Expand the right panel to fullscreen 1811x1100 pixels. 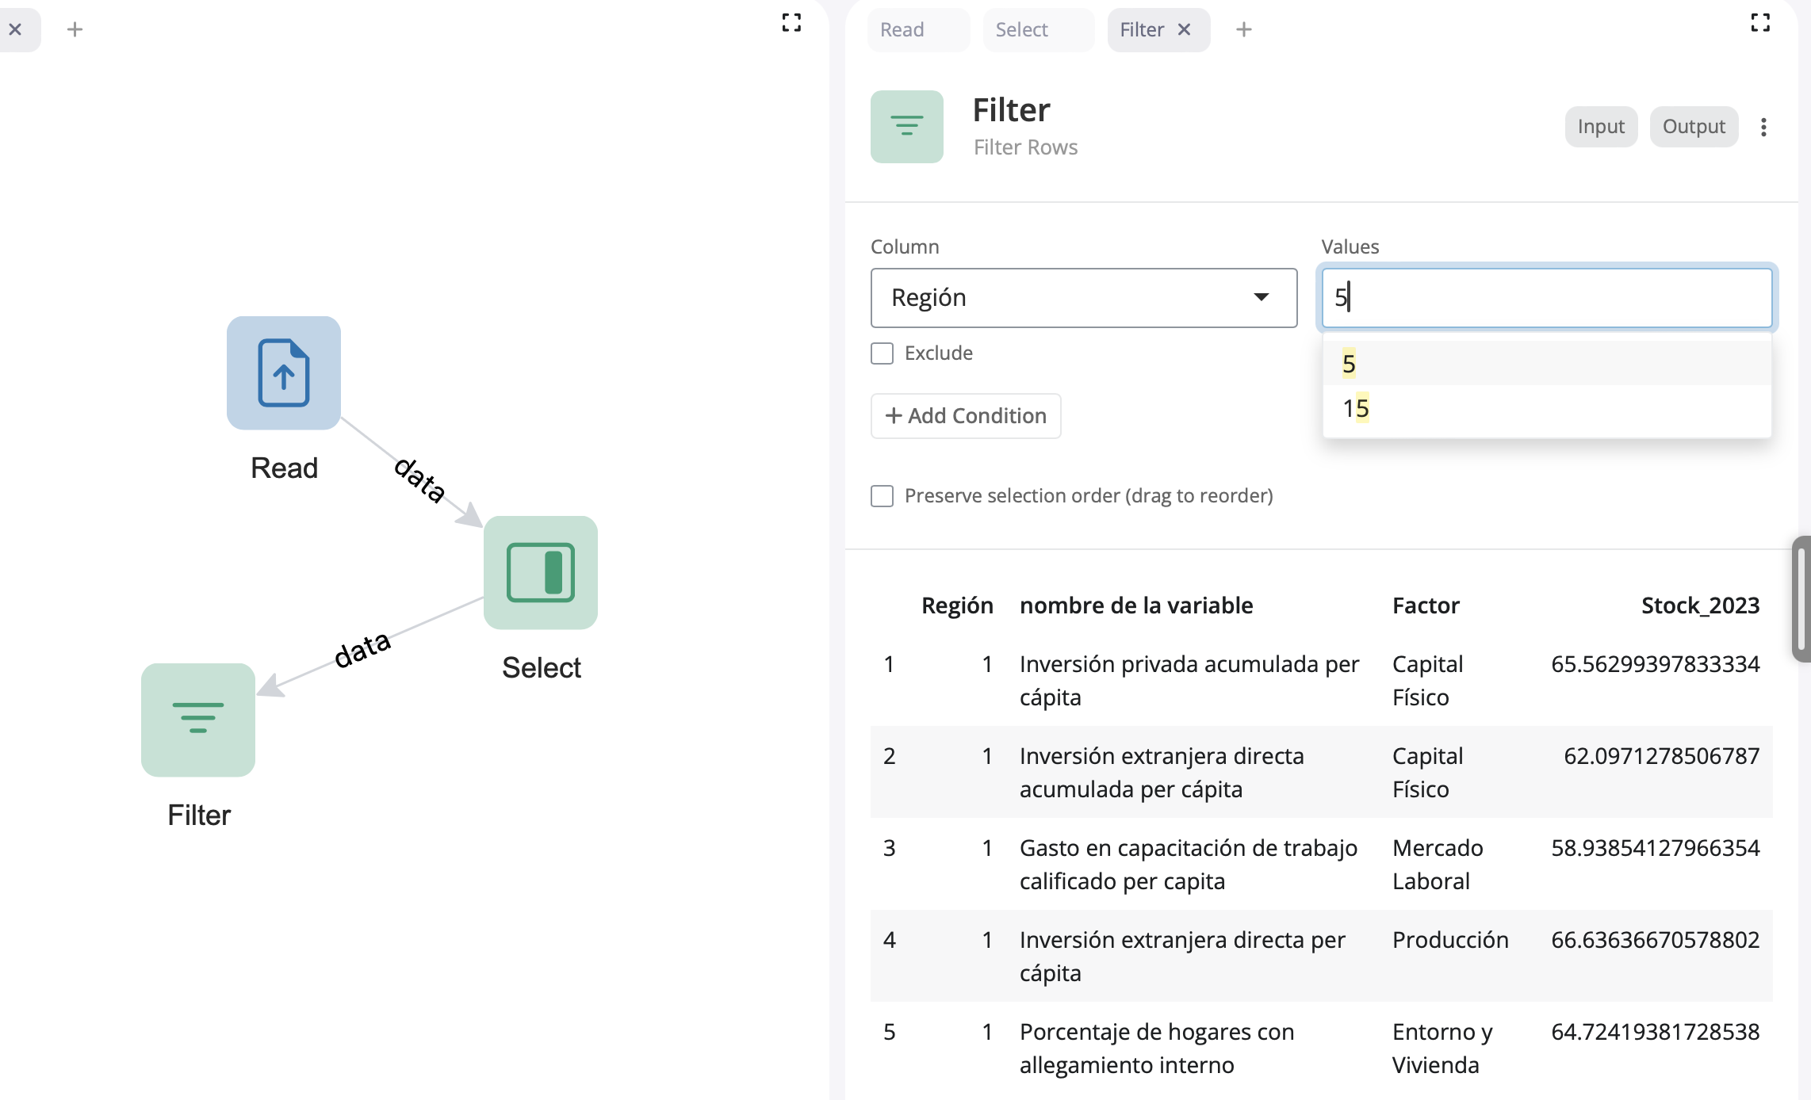[x=1760, y=23]
